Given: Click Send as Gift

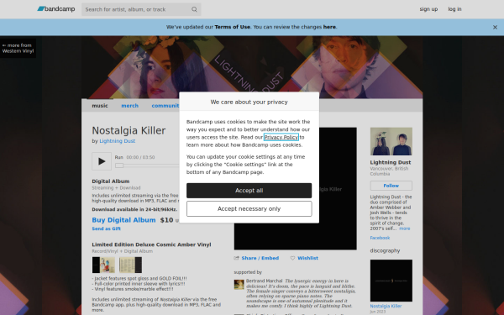Looking at the screenshot, I should [x=106, y=228].
